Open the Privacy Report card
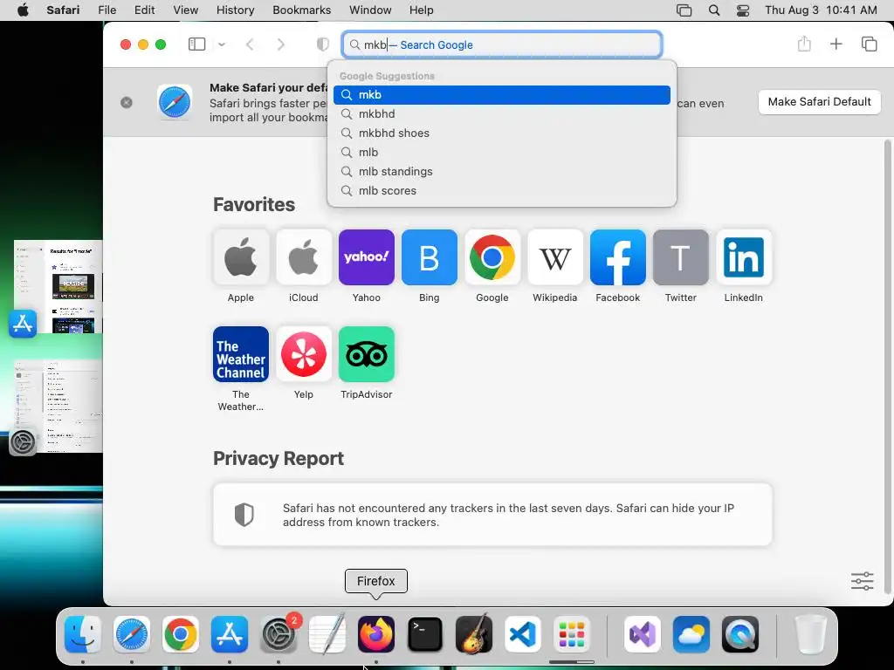 pyautogui.click(x=492, y=515)
